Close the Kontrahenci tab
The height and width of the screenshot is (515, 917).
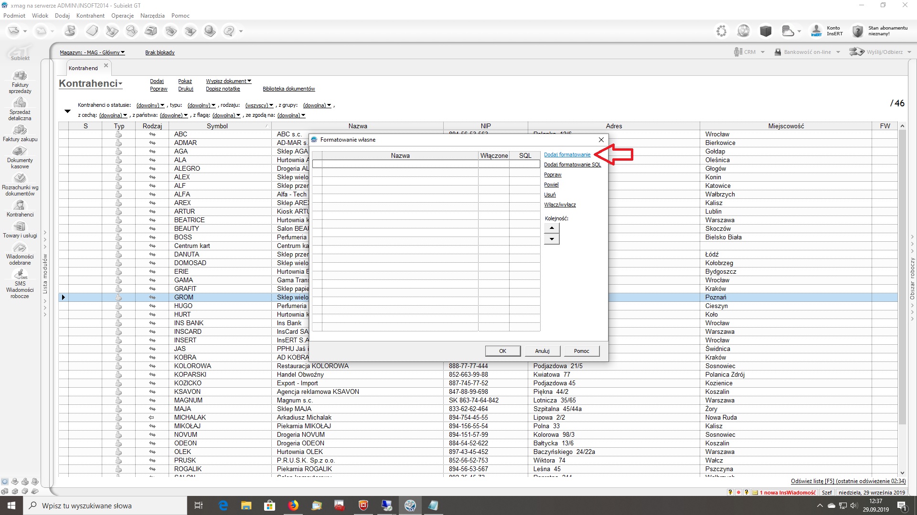[106, 65]
